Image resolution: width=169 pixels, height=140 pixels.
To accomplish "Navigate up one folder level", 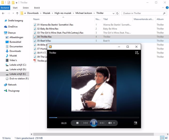I will (17, 13).
